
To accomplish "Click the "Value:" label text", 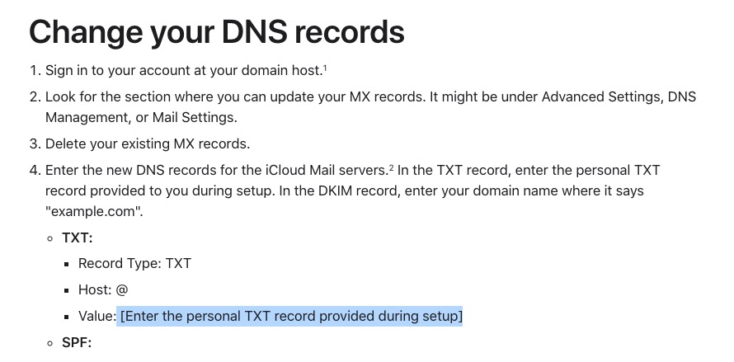I will [x=96, y=316].
